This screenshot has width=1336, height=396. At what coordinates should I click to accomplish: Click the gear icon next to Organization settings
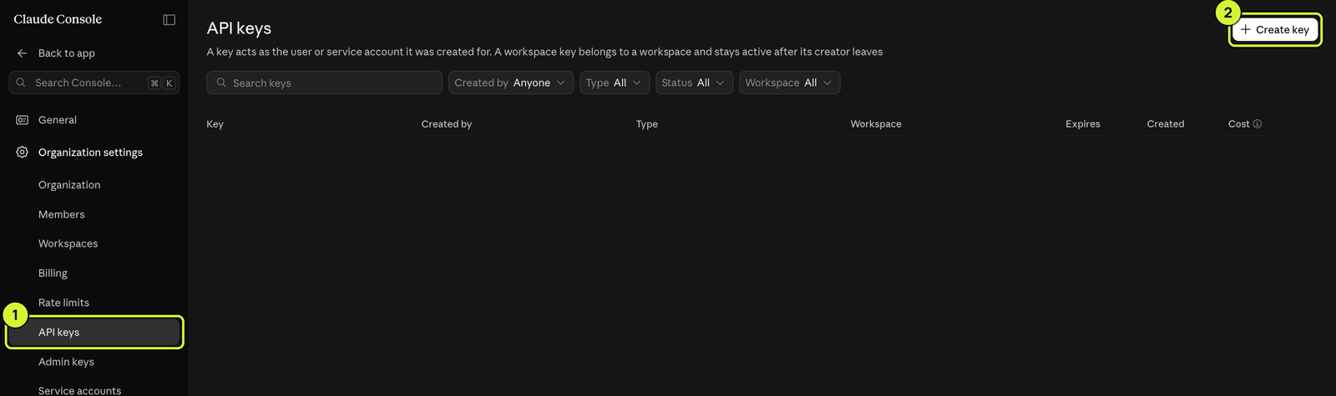pos(23,153)
